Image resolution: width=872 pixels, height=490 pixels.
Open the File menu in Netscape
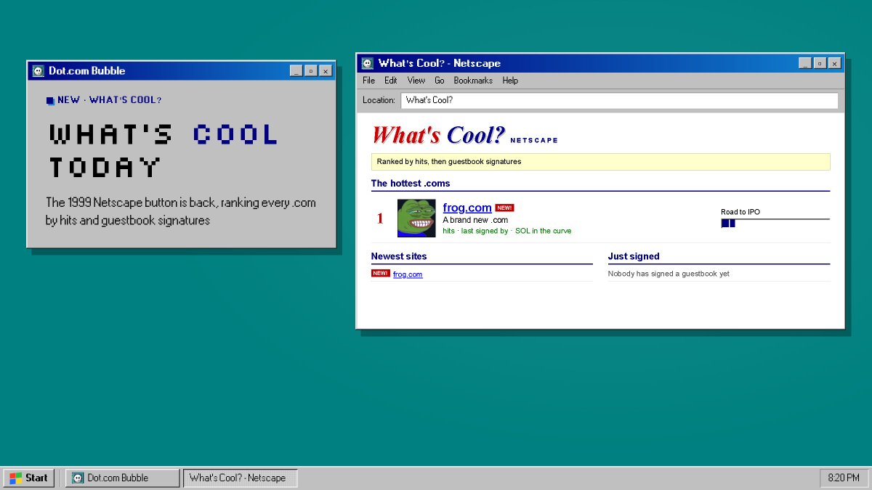pos(369,81)
